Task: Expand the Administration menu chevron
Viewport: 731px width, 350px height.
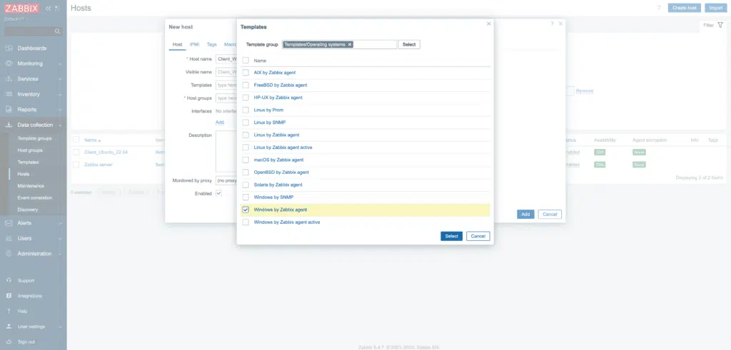Action: (60, 254)
